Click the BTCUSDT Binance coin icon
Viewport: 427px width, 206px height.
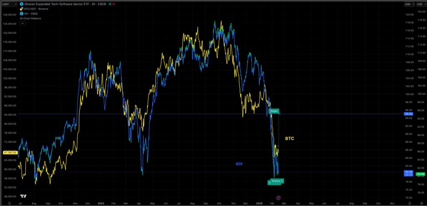click(22, 9)
